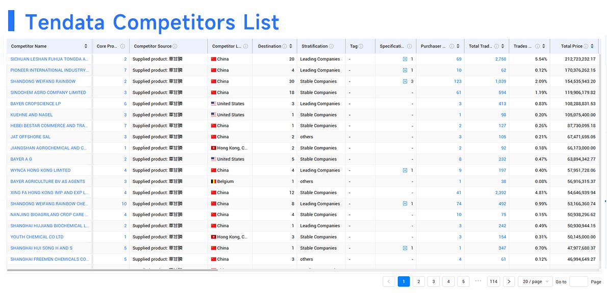Click info icon beside Stratification header
This screenshot has width=607, height=293.
[332, 46]
